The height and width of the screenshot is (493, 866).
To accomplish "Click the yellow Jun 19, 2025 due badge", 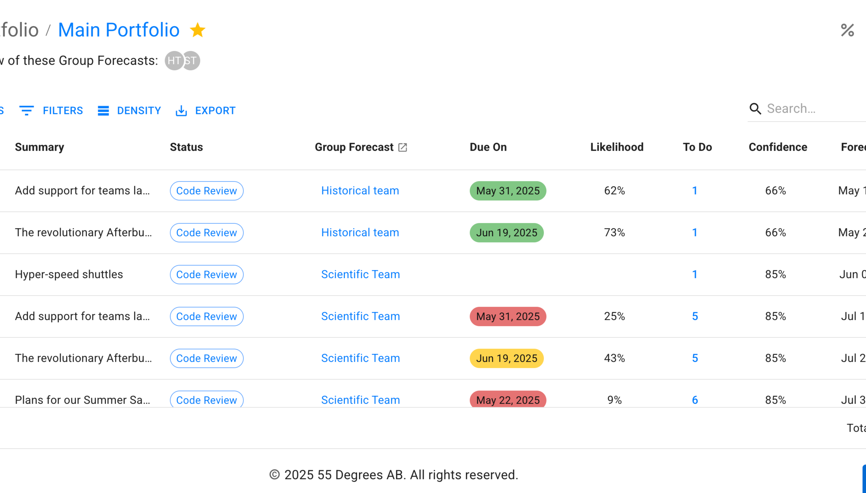I will pyautogui.click(x=506, y=358).
